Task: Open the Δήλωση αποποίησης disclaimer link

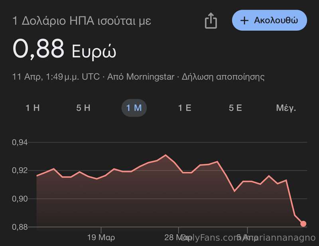Action: pyautogui.click(x=223, y=77)
